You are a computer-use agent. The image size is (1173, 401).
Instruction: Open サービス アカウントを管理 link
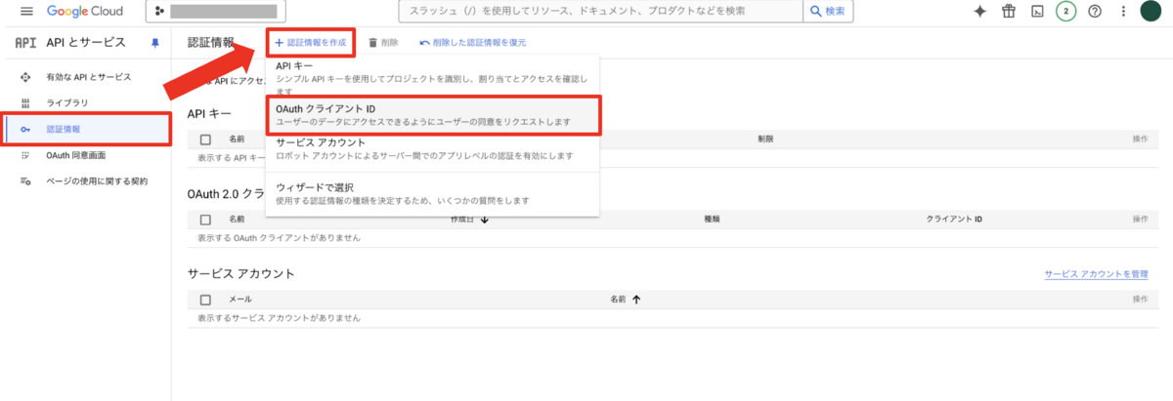[1096, 275]
